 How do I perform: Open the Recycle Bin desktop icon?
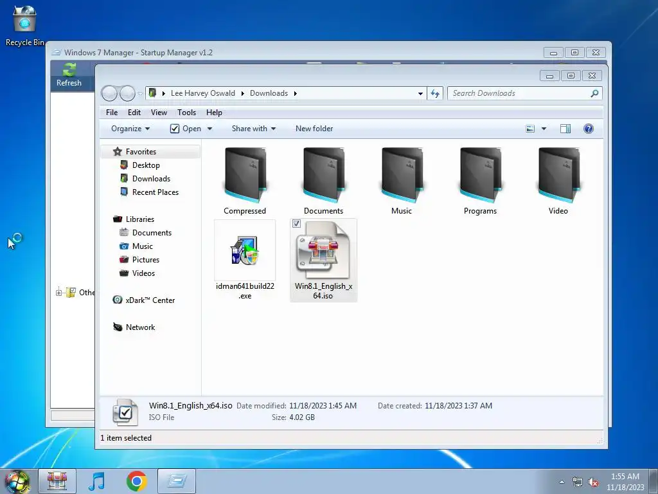point(24,25)
